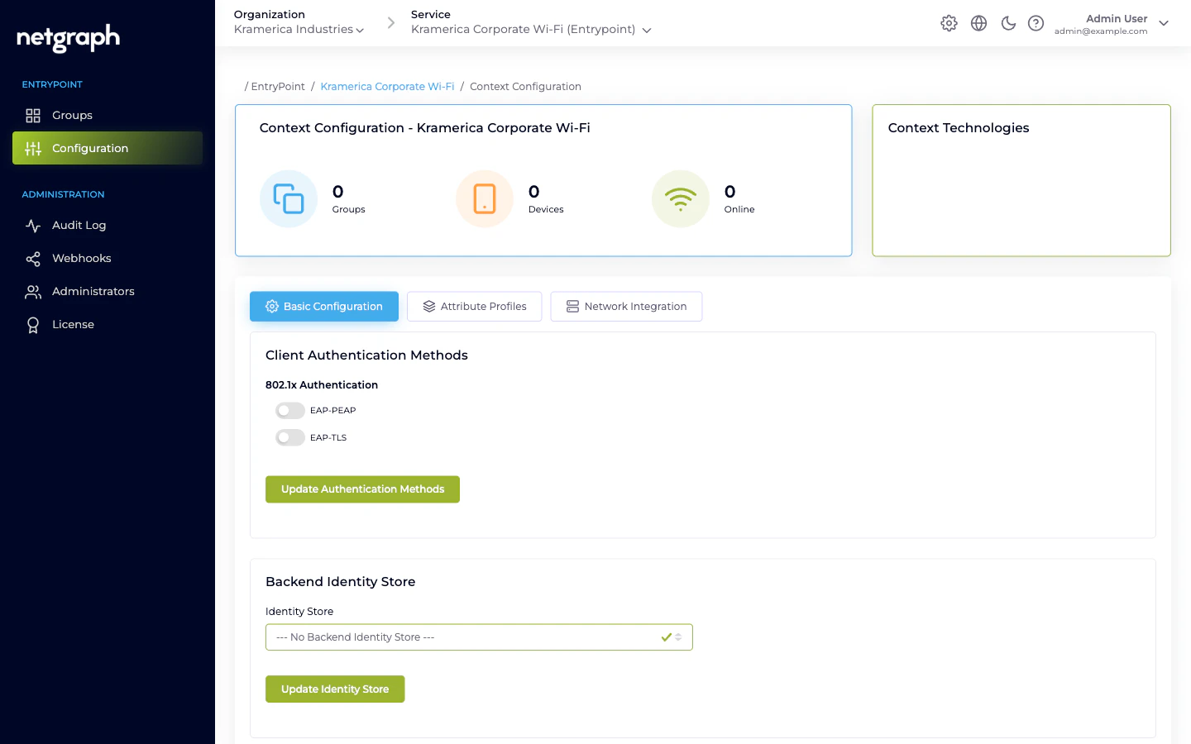This screenshot has height=744, width=1191.
Task: Open the Network Integration tab
Action: click(x=626, y=306)
